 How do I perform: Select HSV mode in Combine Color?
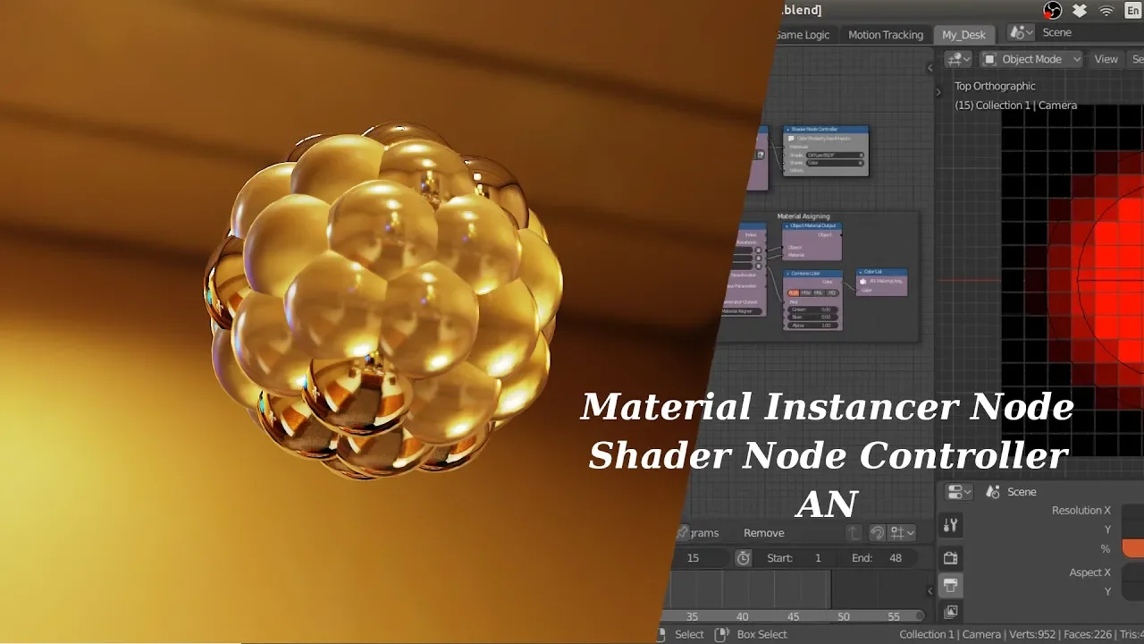click(x=806, y=292)
